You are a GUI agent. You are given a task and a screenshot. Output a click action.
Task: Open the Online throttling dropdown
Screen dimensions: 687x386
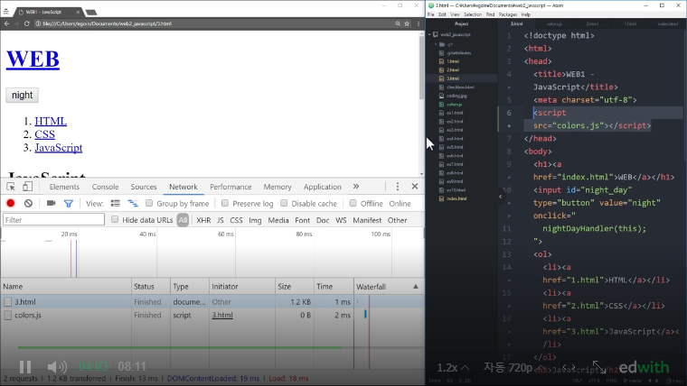click(x=400, y=204)
